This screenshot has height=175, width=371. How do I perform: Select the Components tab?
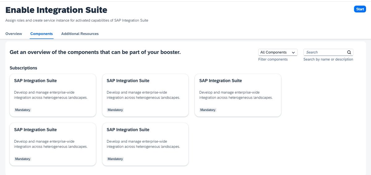(41, 34)
